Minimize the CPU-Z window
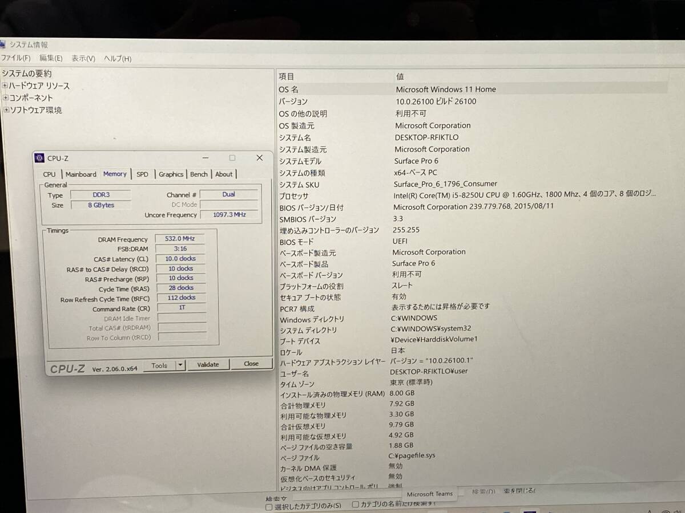This screenshot has width=685, height=513. (204, 158)
